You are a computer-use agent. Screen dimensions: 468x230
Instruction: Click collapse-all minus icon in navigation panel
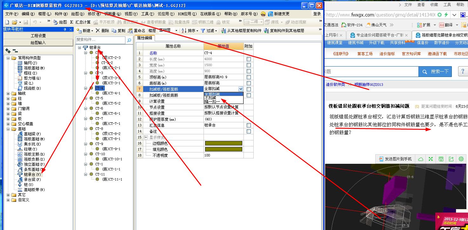pos(15,51)
